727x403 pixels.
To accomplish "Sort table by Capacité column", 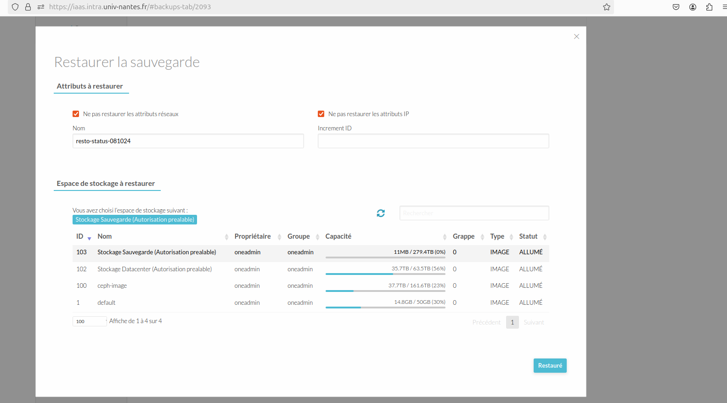I will (x=338, y=236).
